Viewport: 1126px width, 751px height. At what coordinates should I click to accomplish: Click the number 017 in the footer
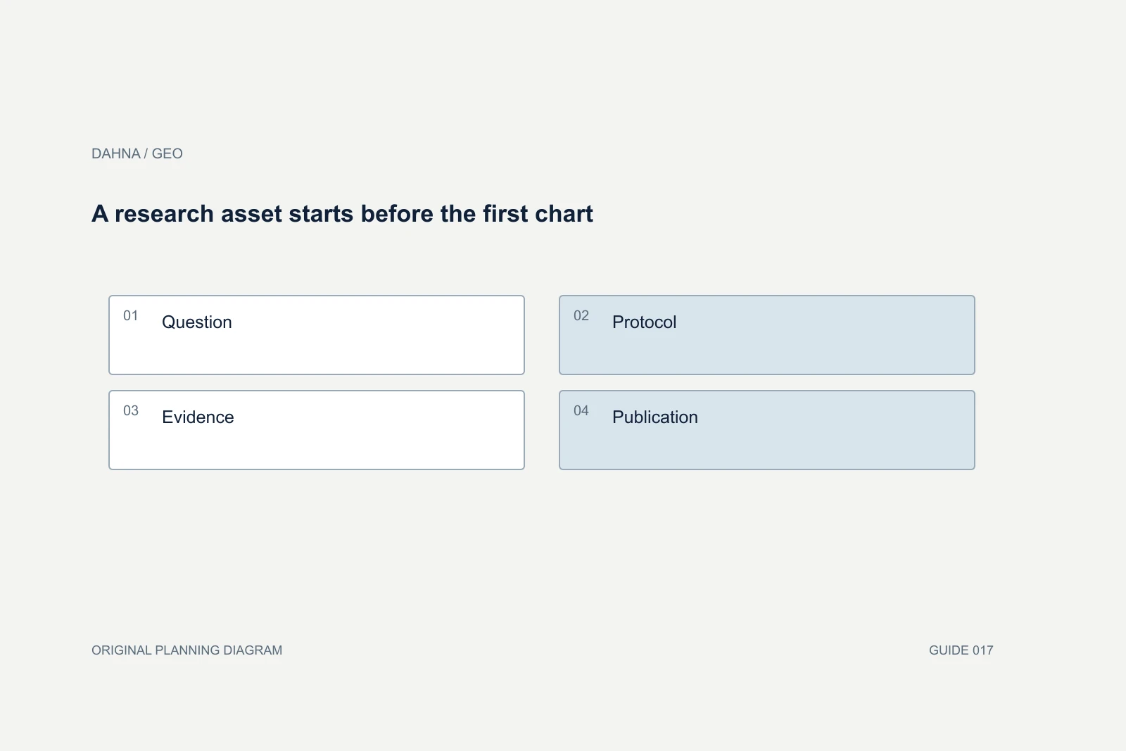coord(983,650)
